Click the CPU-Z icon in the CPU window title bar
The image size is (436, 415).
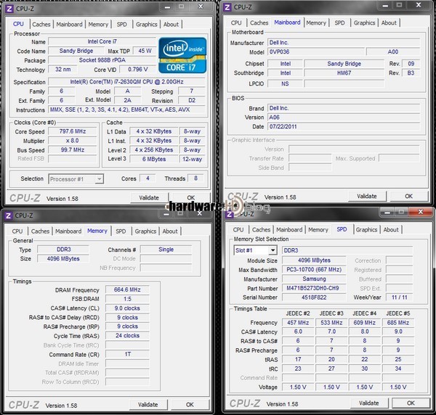(9, 7)
